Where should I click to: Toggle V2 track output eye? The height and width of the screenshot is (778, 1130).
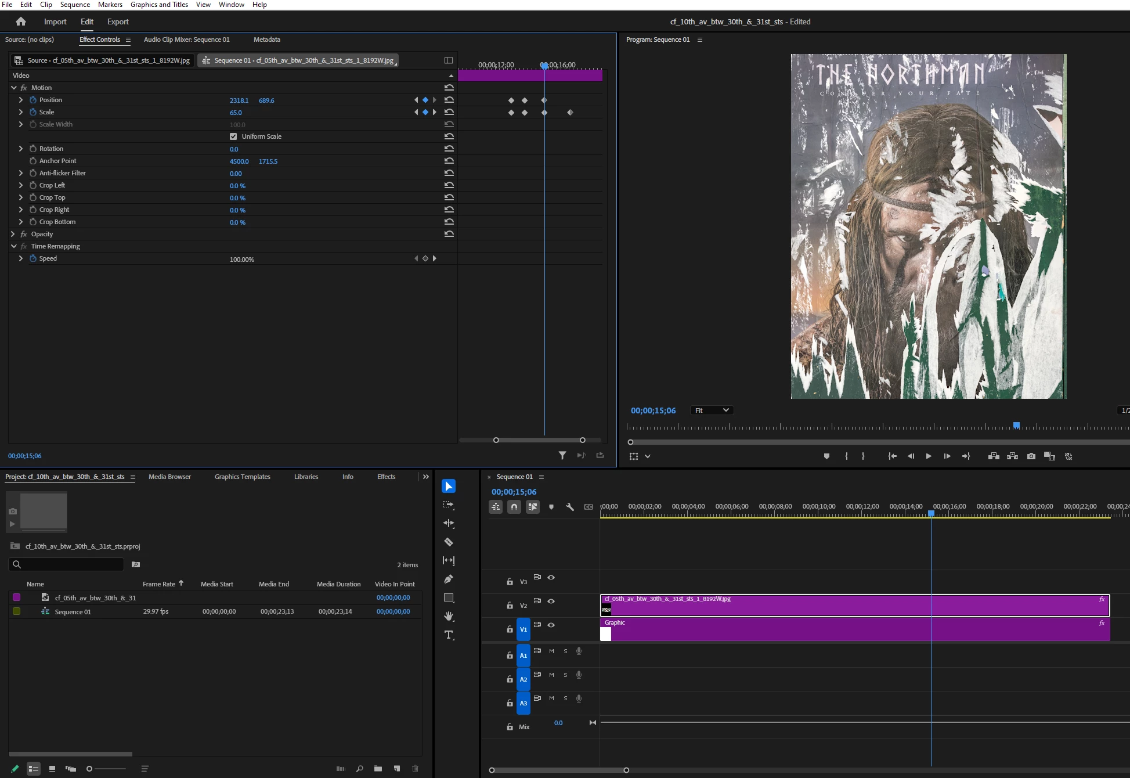(x=551, y=601)
